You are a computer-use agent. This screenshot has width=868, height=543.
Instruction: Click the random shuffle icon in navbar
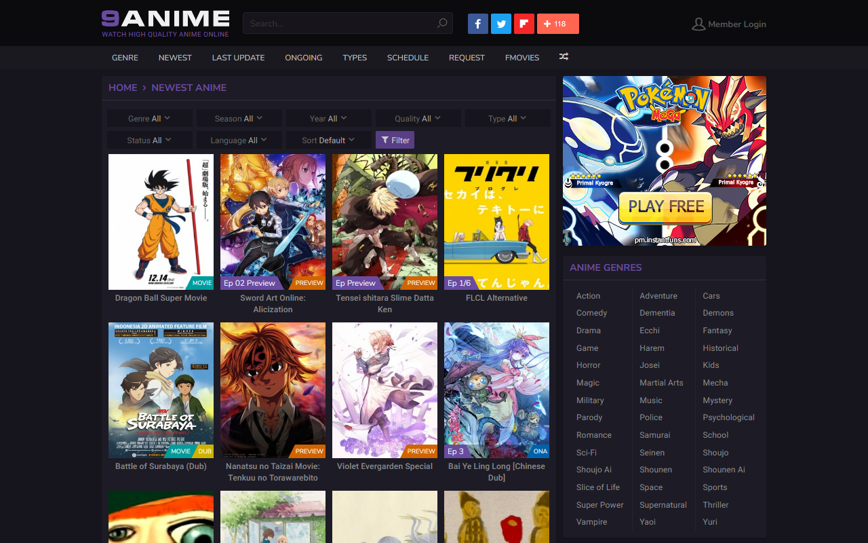tap(564, 57)
